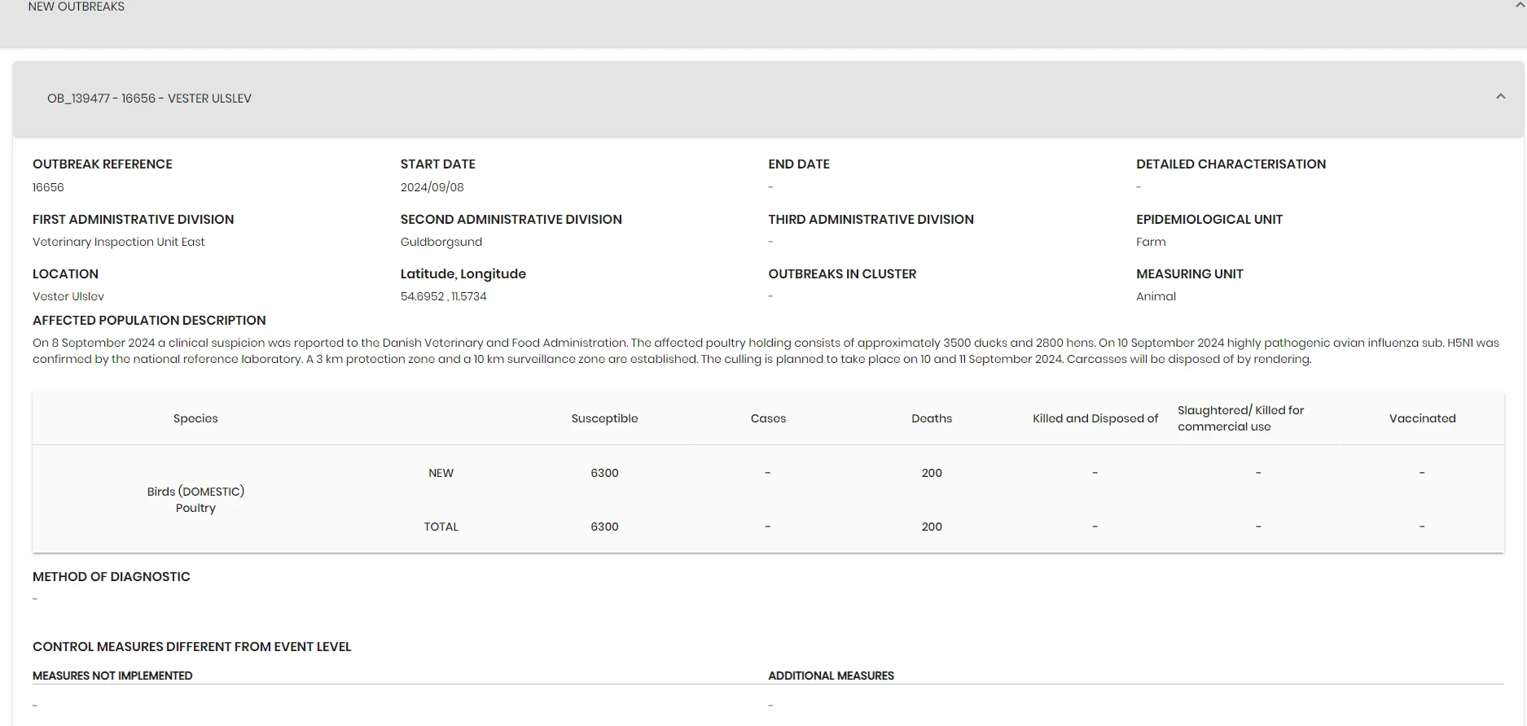Click Slaughtered/ Killed for commercial use header
Image resolution: width=1527 pixels, height=726 pixels.
[x=1240, y=418]
